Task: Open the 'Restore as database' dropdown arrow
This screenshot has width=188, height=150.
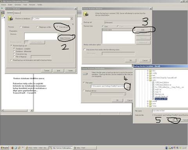Action: pos(71,19)
